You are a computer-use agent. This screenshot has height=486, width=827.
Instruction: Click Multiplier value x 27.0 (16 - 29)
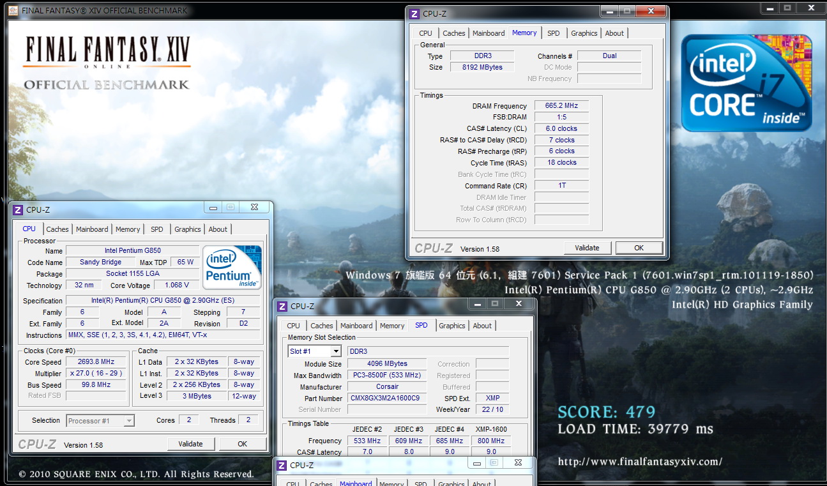tap(96, 374)
